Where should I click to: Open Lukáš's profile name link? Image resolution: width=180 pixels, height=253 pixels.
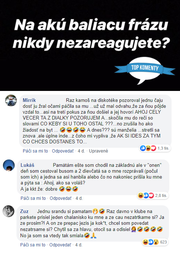[27, 165]
